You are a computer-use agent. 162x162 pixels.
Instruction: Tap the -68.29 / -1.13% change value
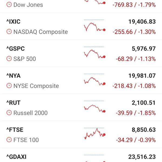[x=136, y=59]
